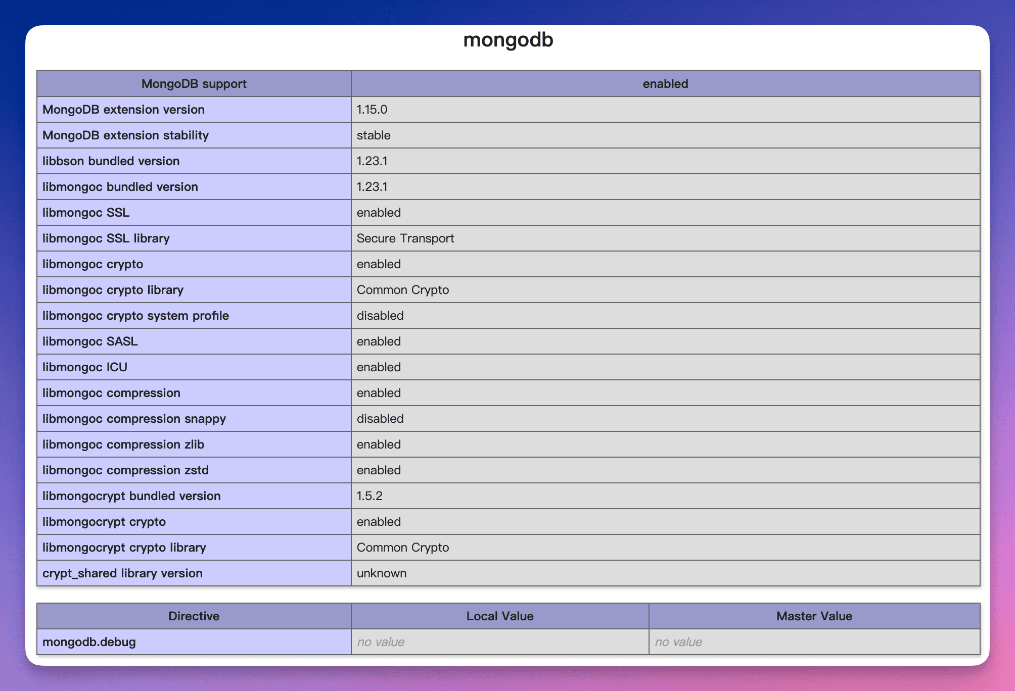Click Common Crypto for libmongocrypt crypto library
The image size is (1015, 691).
click(403, 548)
